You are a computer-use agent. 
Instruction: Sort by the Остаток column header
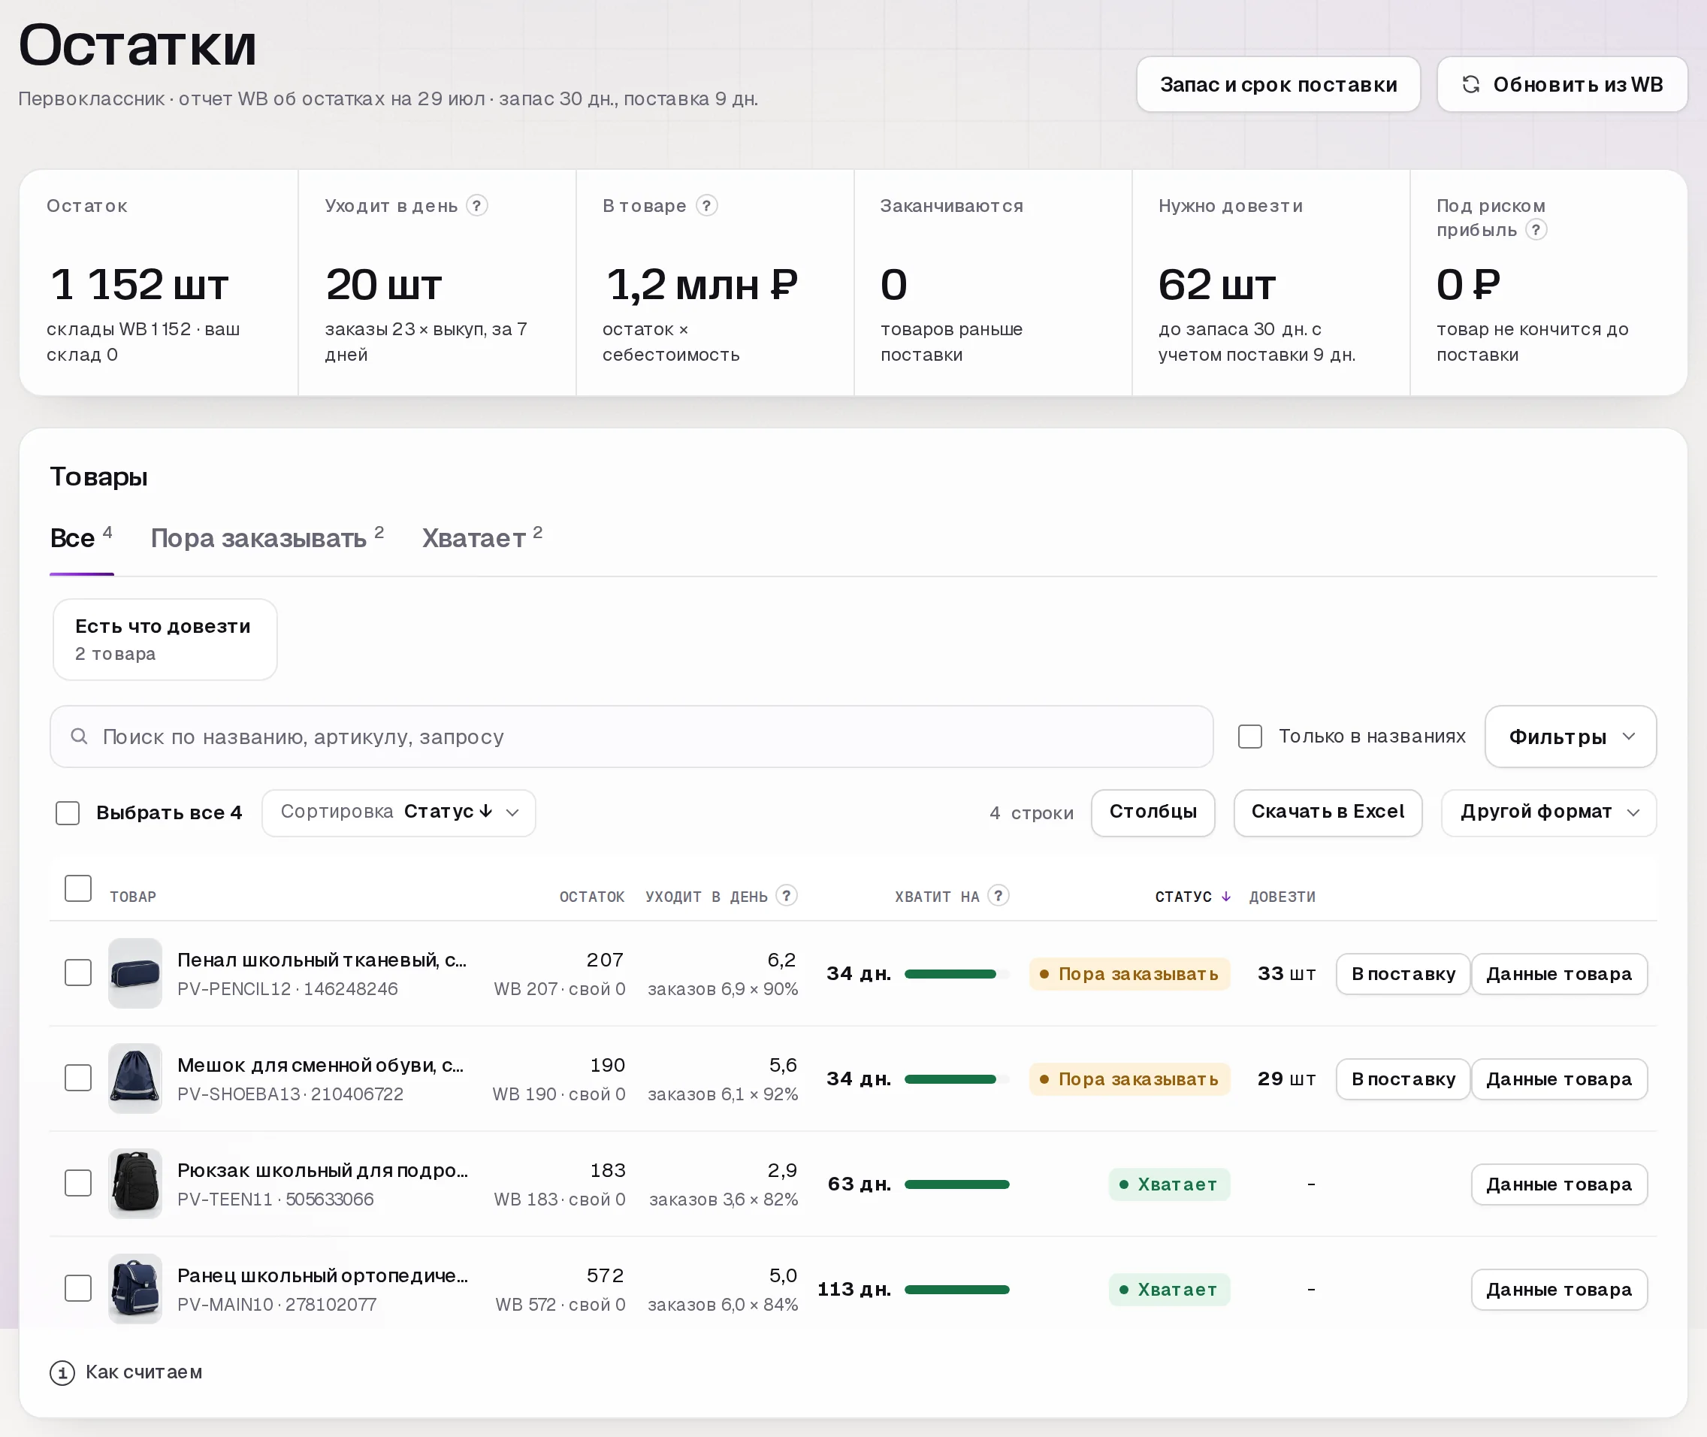pyautogui.click(x=591, y=896)
